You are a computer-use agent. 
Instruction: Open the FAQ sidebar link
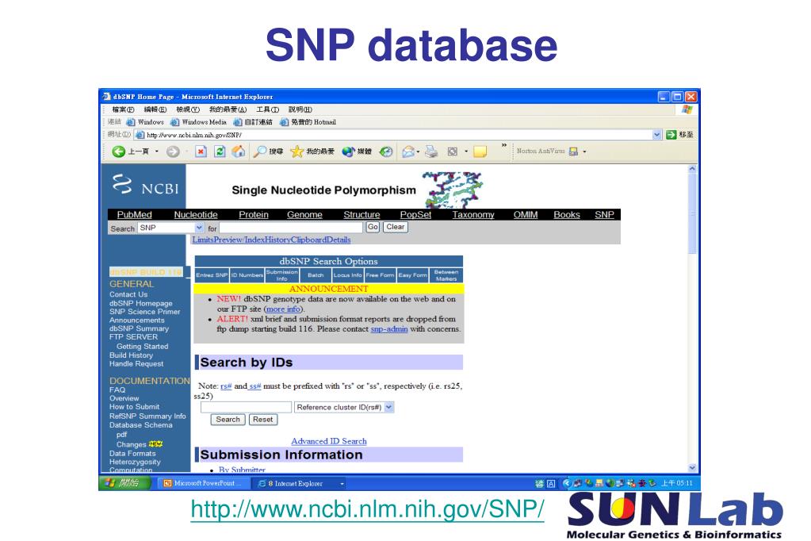[117, 389]
